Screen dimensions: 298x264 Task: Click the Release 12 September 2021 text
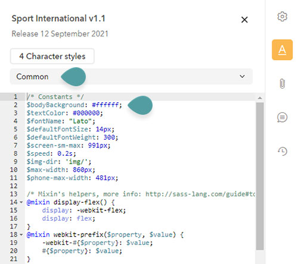(x=60, y=34)
